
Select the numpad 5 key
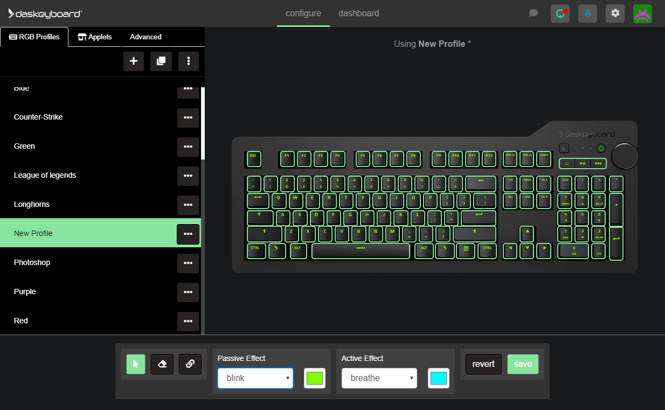click(x=582, y=217)
